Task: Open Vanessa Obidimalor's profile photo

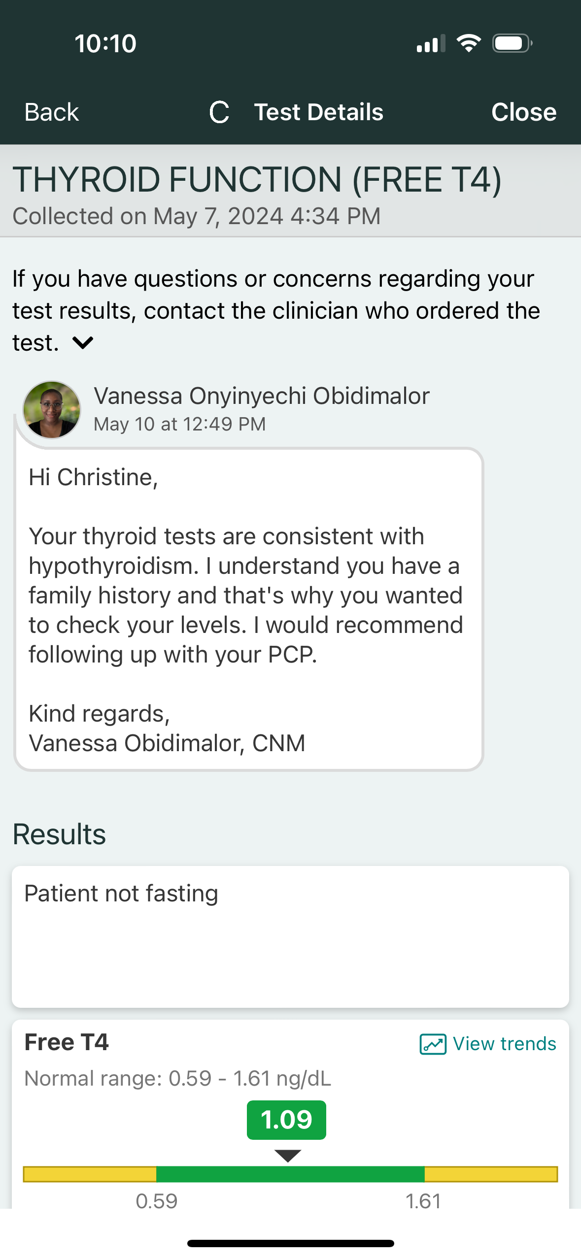Action: coord(52,409)
